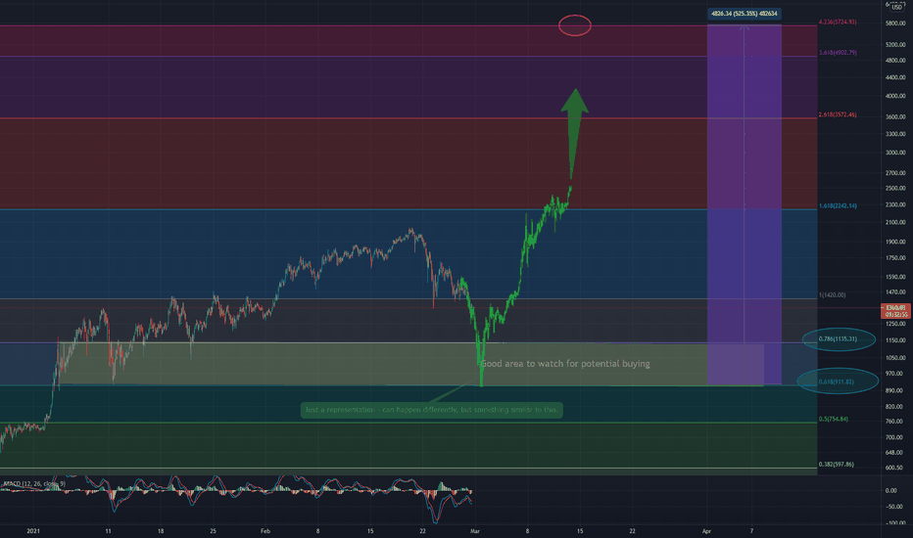
Task: Select the large green up arrow drawing
Action: tap(574, 134)
